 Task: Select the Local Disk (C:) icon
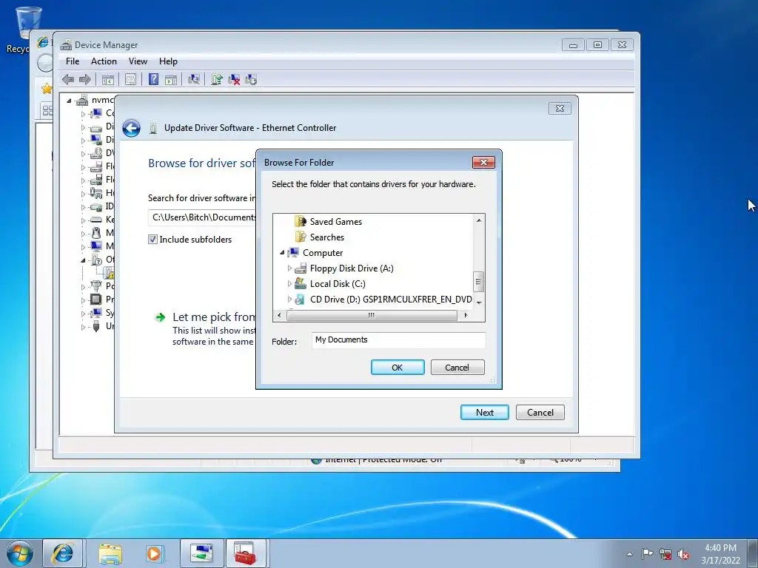point(301,283)
